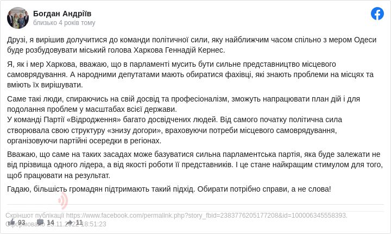The image size is (391, 234).
Task: Click the share count 11
Action: point(79,223)
